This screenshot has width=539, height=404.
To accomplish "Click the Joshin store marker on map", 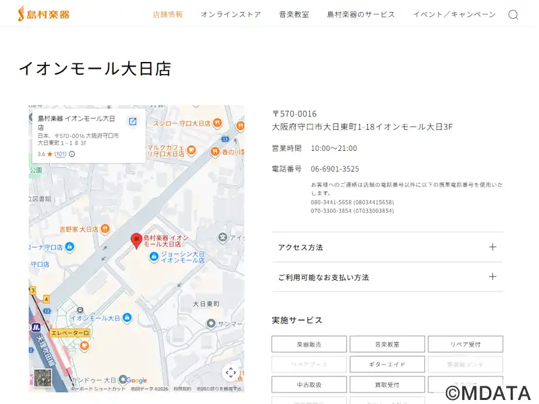I will (154, 257).
